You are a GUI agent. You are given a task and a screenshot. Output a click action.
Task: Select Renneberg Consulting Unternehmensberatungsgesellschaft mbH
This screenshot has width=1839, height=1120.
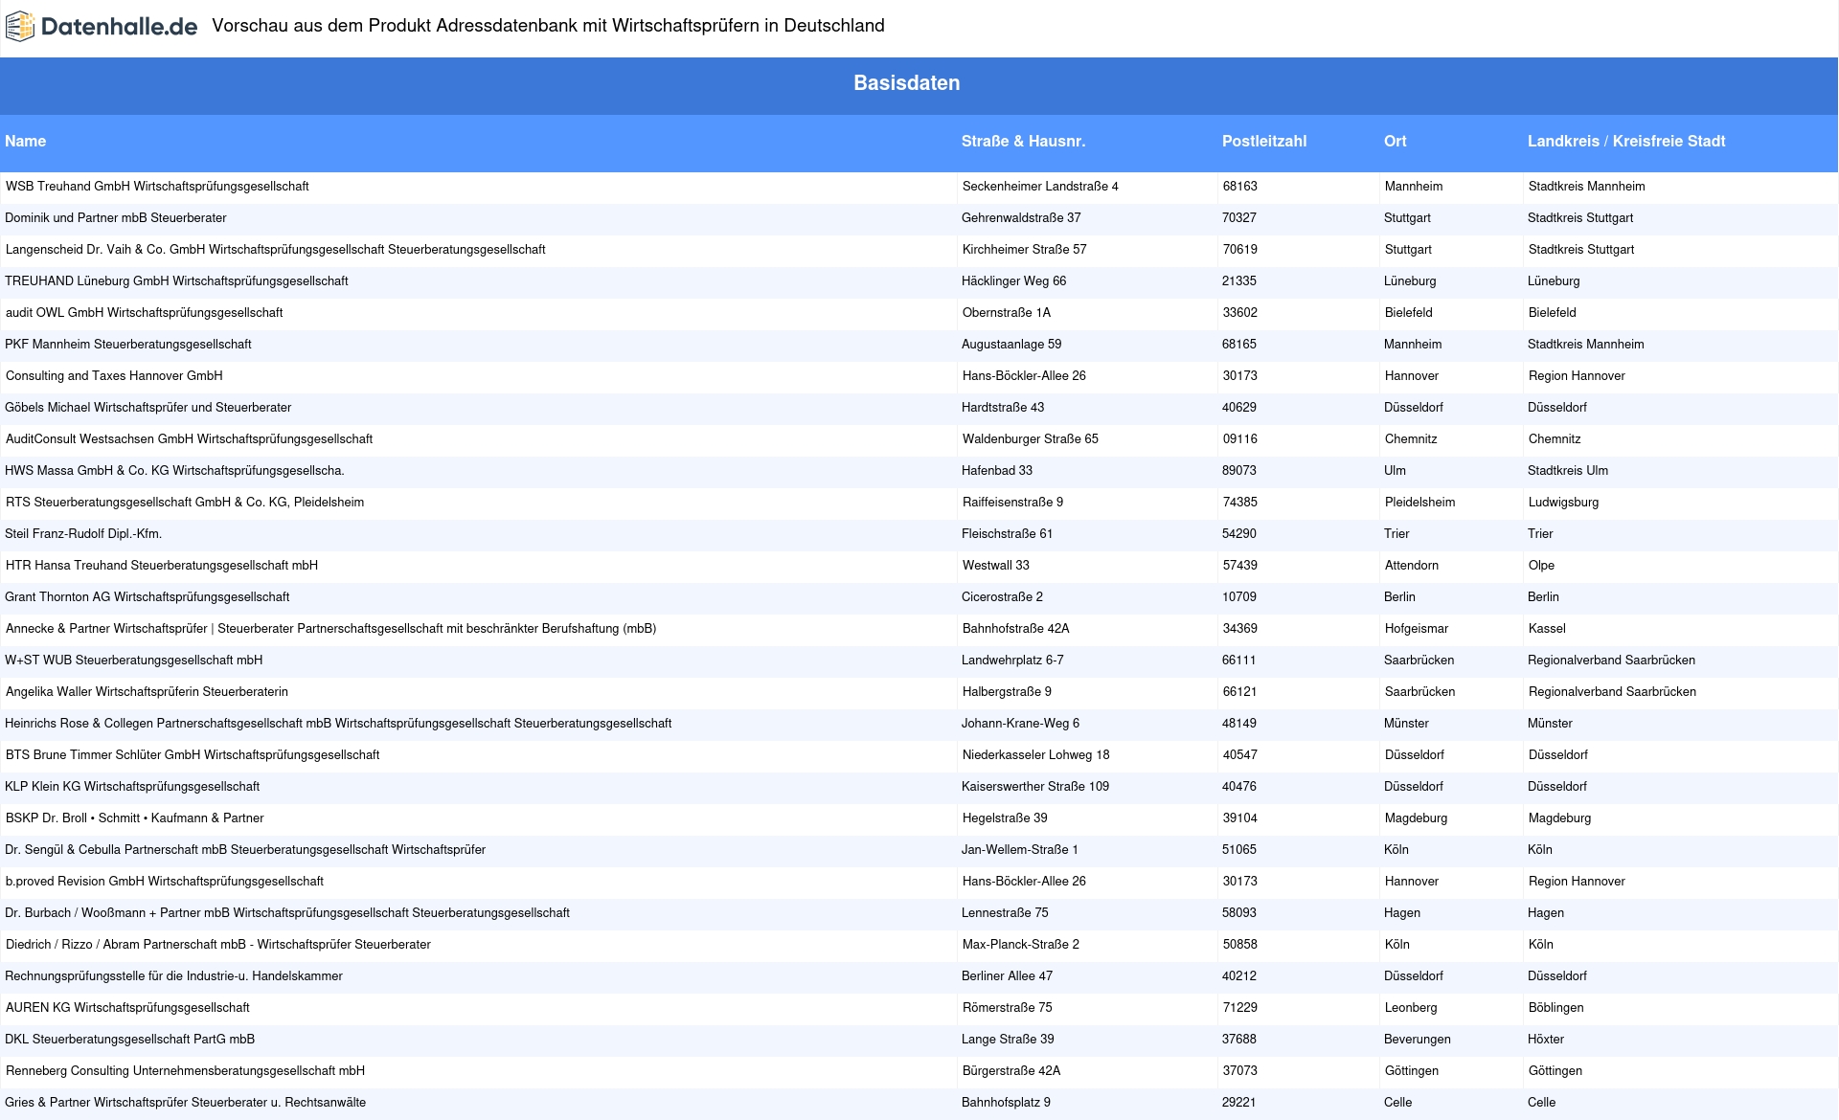pos(186,1071)
